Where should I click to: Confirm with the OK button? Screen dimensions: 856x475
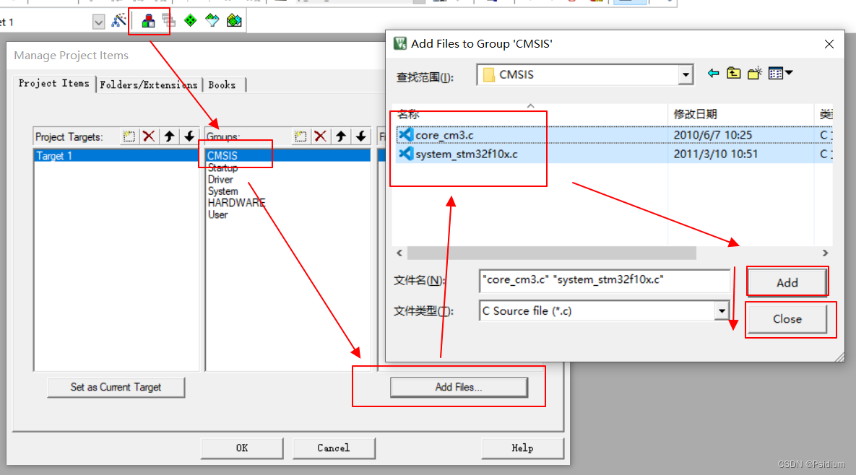pyautogui.click(x=242, y=448)
